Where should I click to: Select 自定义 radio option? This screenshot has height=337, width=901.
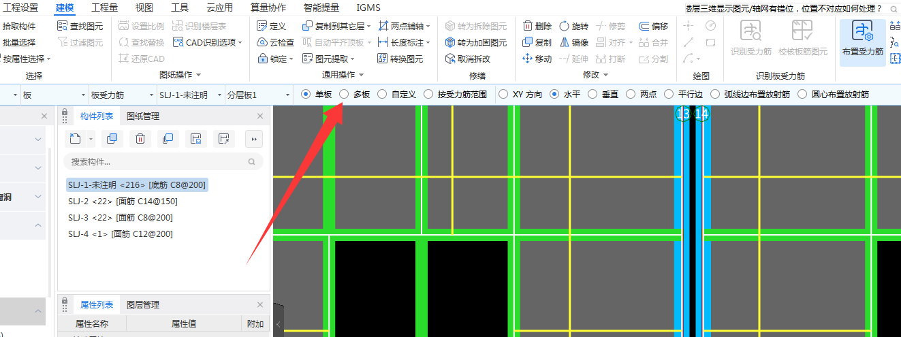point(396,94)
